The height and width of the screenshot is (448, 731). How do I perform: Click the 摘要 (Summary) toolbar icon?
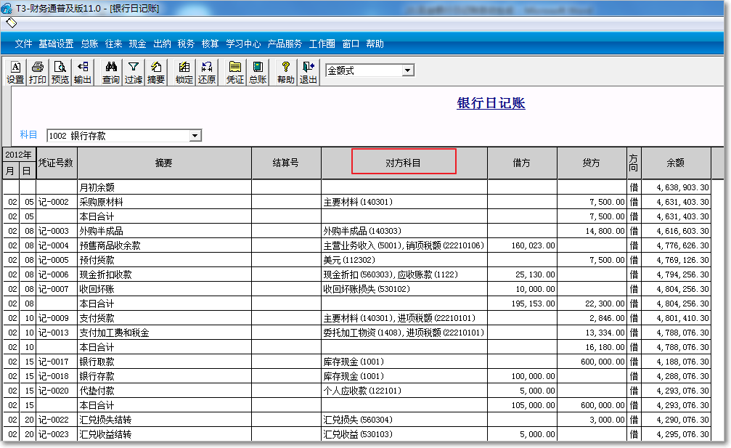point(156,73)
